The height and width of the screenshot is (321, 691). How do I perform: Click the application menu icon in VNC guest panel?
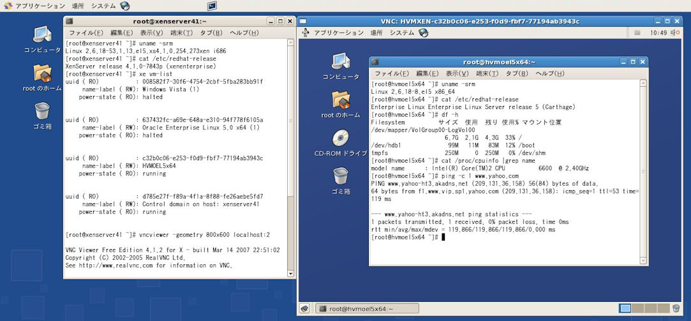306,32
